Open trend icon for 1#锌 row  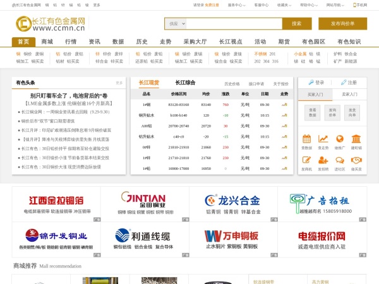[284, 158]
